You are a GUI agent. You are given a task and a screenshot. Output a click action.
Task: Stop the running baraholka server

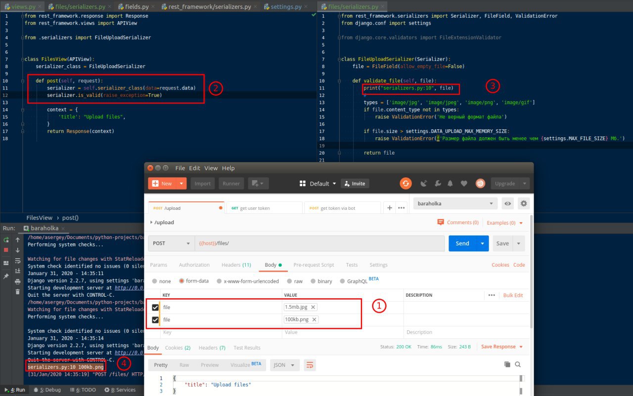click(6, 250)
